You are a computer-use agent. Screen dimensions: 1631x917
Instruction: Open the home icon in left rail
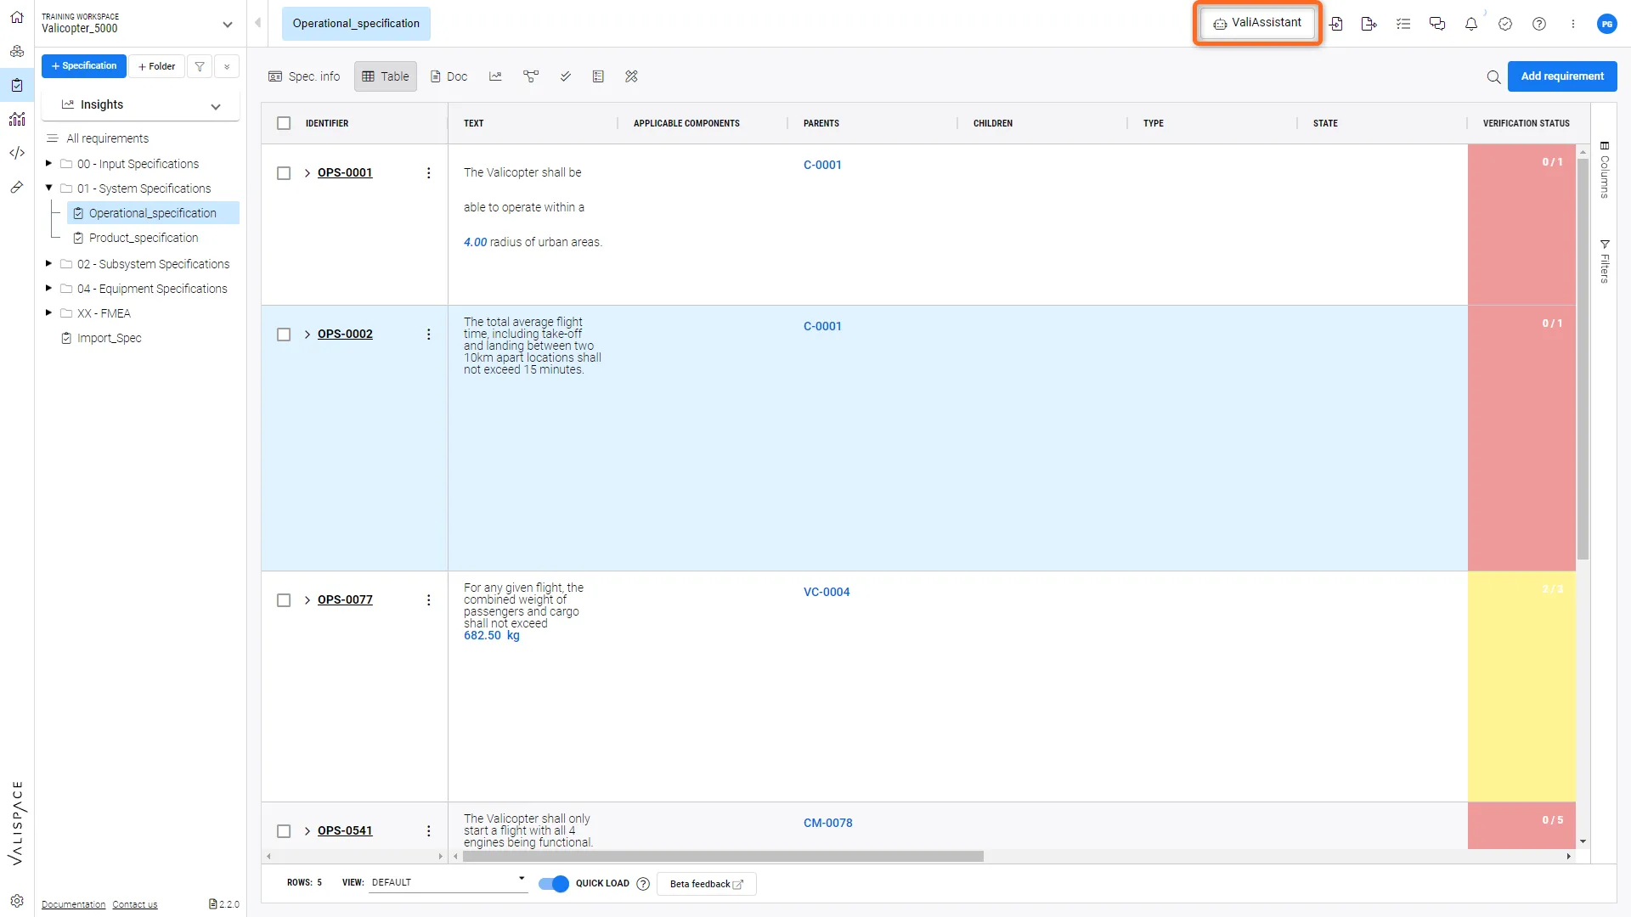pyautogui.click(x=17, y=17)
